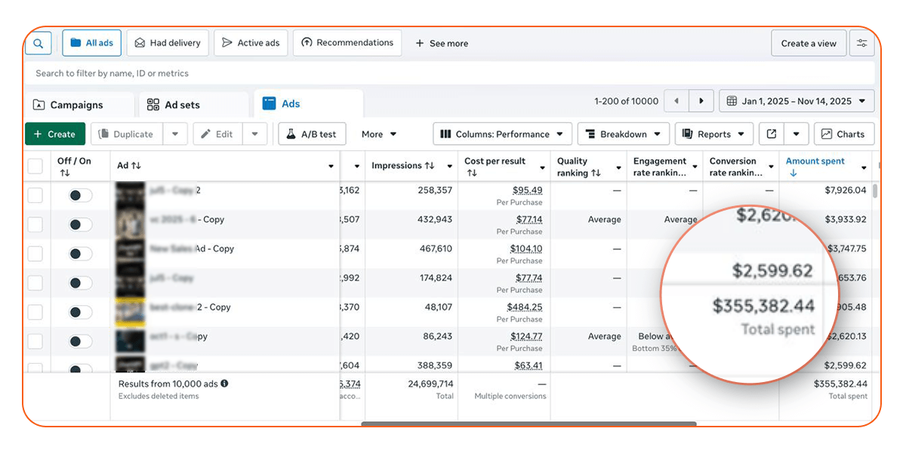Viewport: 906px width, 453px height.
Task: Select the Active ads filter tab
Action: [x=251, y=43]
